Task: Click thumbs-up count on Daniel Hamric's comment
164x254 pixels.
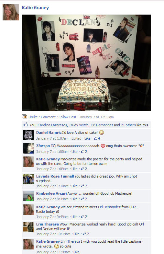Action: tap(97, 138)
